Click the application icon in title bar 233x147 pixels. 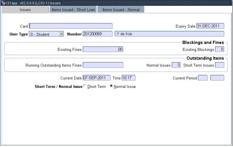click(x=3, y=3)
